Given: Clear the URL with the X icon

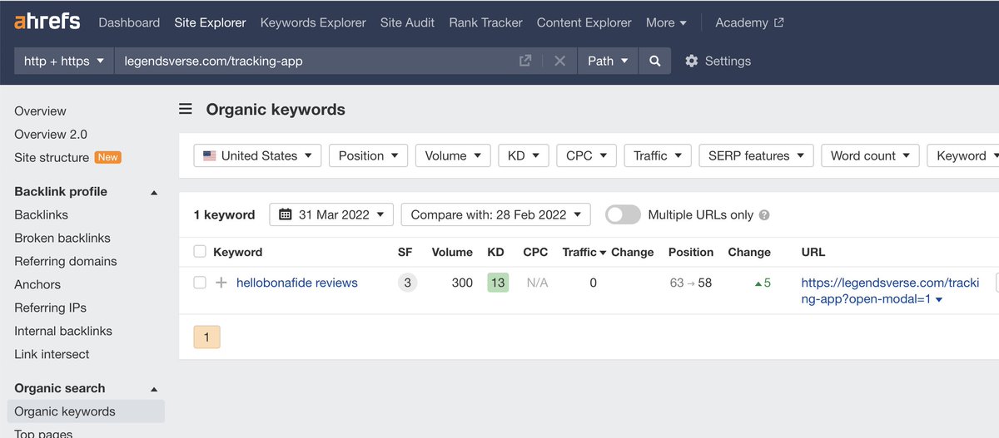Looking at the screenshot, I should point(559,61).
